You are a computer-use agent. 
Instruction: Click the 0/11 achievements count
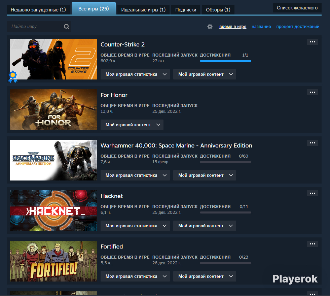point(244,207)
